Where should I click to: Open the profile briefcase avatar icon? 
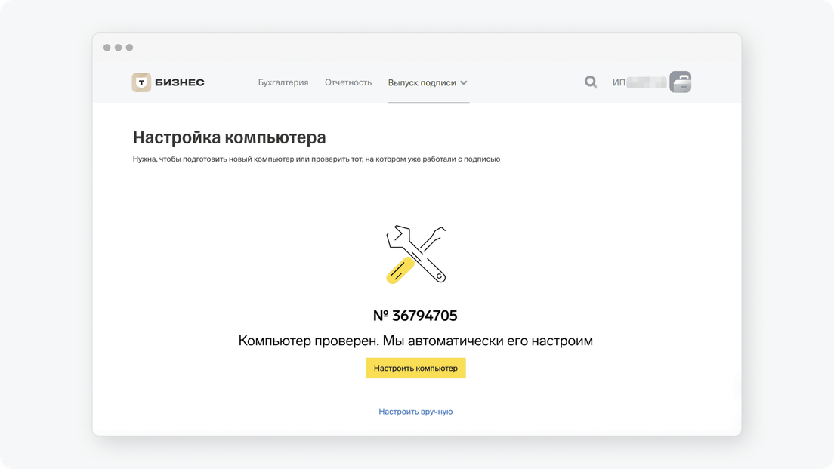pyautogui.click(x=681, y=82)
